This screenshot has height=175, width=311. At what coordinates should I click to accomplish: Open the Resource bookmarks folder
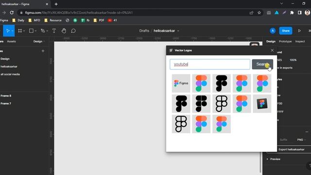tap(53, 20)
